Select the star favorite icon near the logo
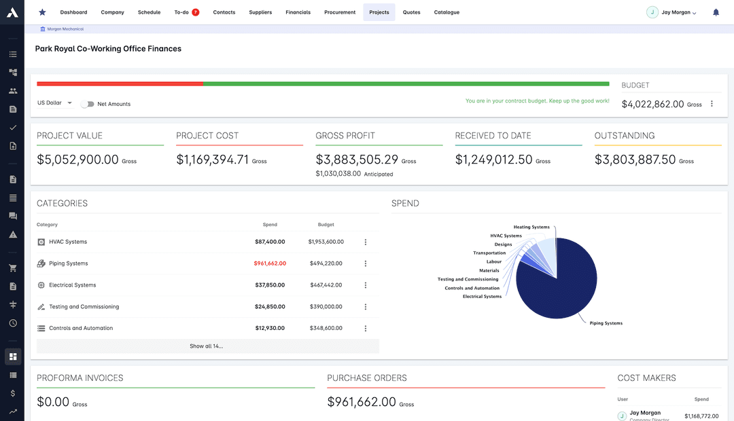734x421 pixels. (x=42, y=12)
